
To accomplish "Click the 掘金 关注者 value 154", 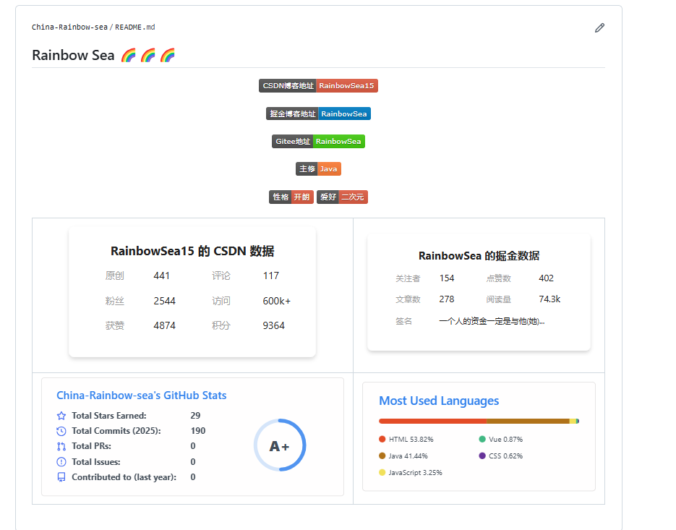I will click(447, 278).
